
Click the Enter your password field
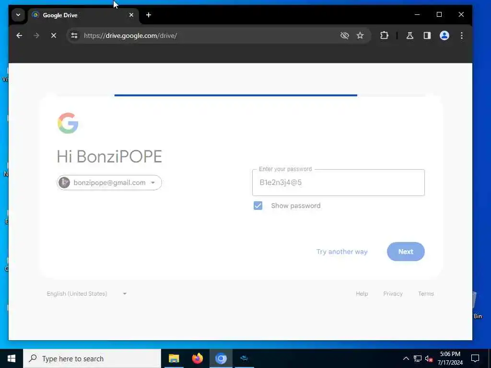pos(338,183)
